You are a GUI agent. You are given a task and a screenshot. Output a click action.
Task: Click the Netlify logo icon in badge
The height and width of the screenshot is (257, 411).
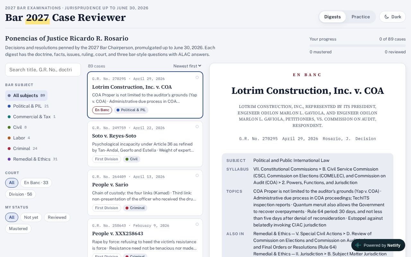click(358, 245)
